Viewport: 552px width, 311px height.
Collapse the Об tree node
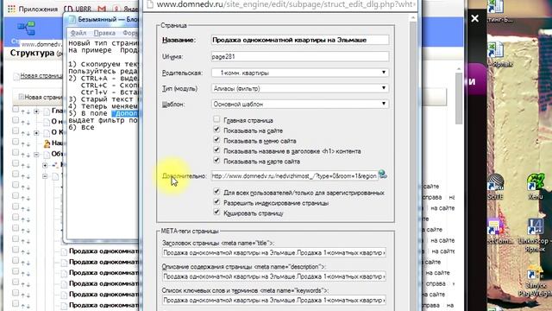pos(36,155)
